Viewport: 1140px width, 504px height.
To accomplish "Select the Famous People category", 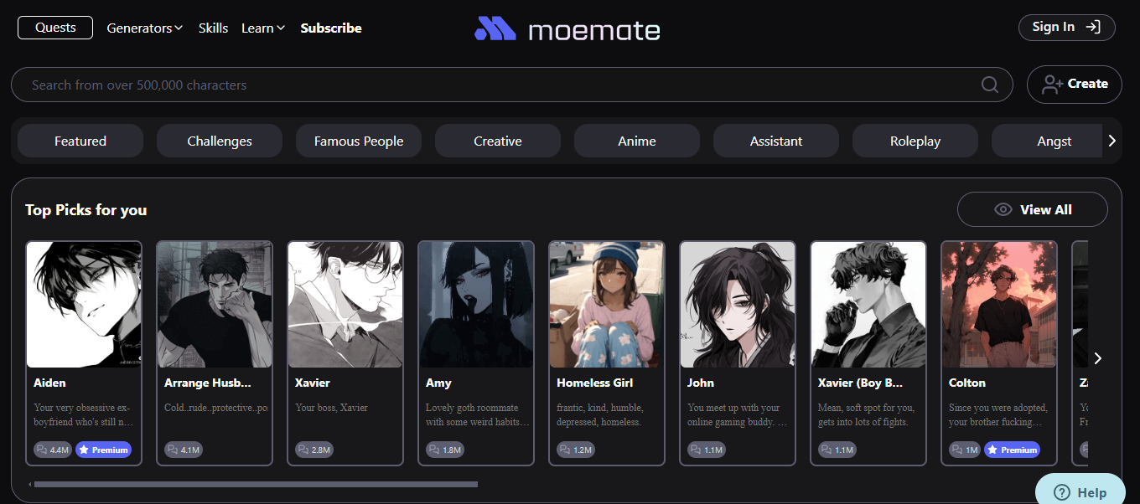I will [358, 141].
